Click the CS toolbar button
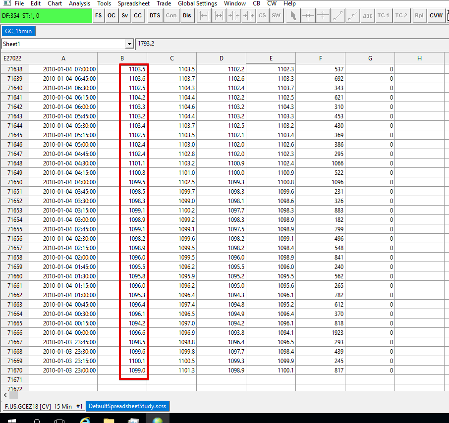 coord(262,16)
